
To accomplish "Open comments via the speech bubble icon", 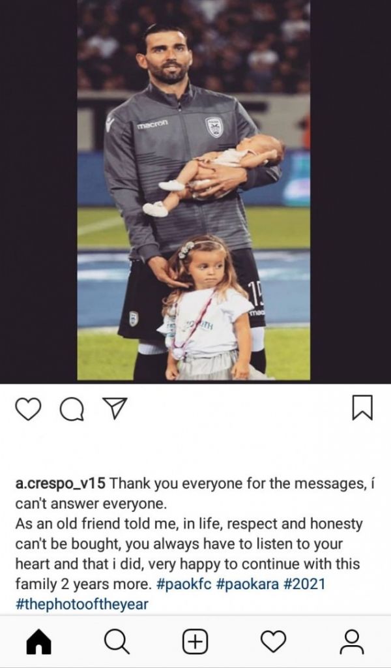I will [x=72, y=410].
